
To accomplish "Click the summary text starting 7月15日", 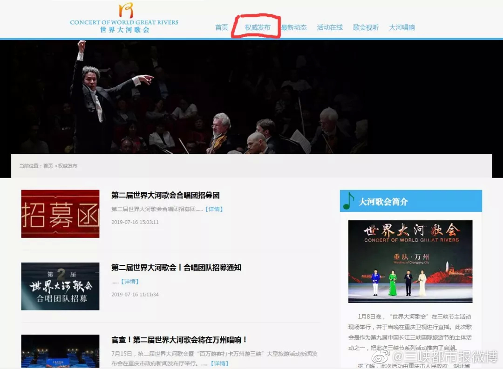I will tap(214, 358).
